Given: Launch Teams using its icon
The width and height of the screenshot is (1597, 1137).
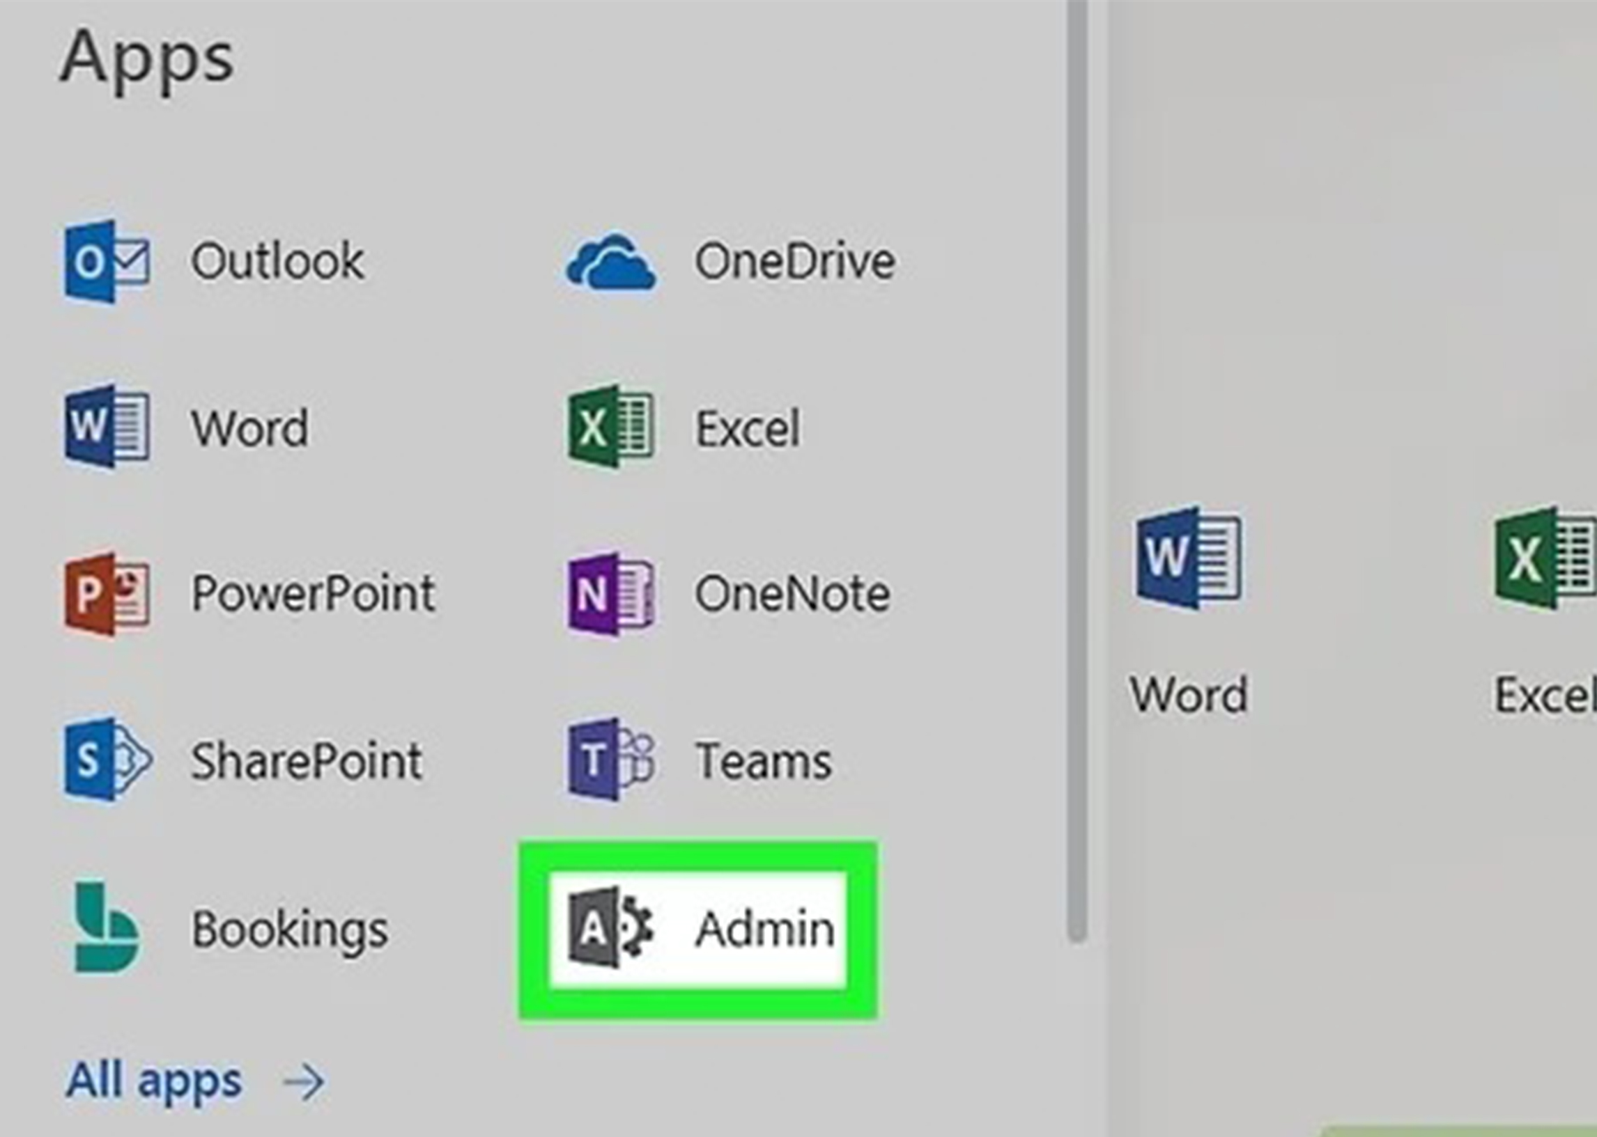Looking at the screenshot, I should click(611, 760).
